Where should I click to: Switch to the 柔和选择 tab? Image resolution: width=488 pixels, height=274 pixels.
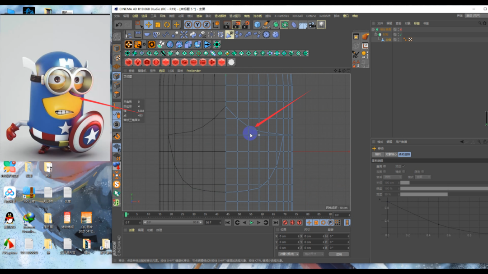[x=404, y=154]
